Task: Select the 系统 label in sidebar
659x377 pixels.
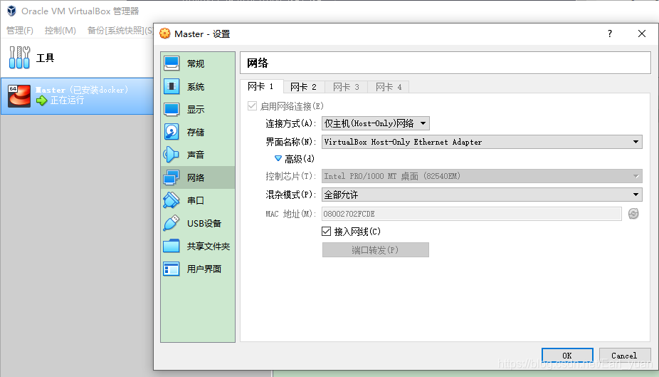Action: (196, 87)
